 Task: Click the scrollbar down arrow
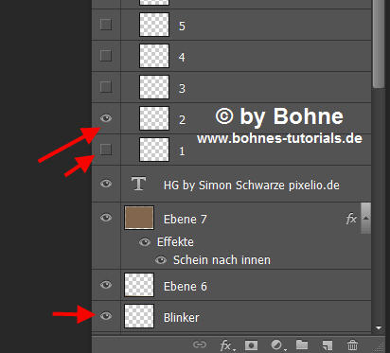379,328
